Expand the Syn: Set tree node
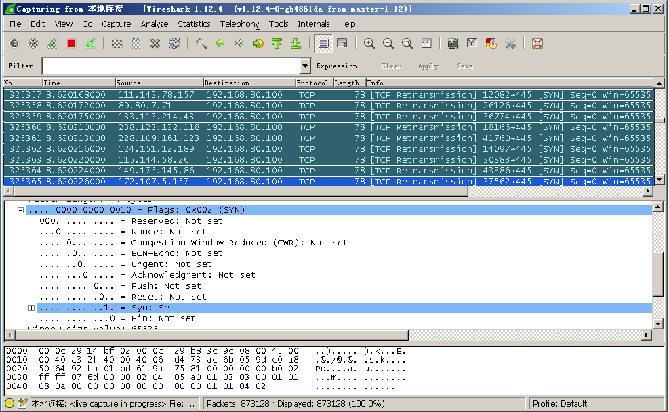Screen dimensions: 669x412 tap(32, 308)
